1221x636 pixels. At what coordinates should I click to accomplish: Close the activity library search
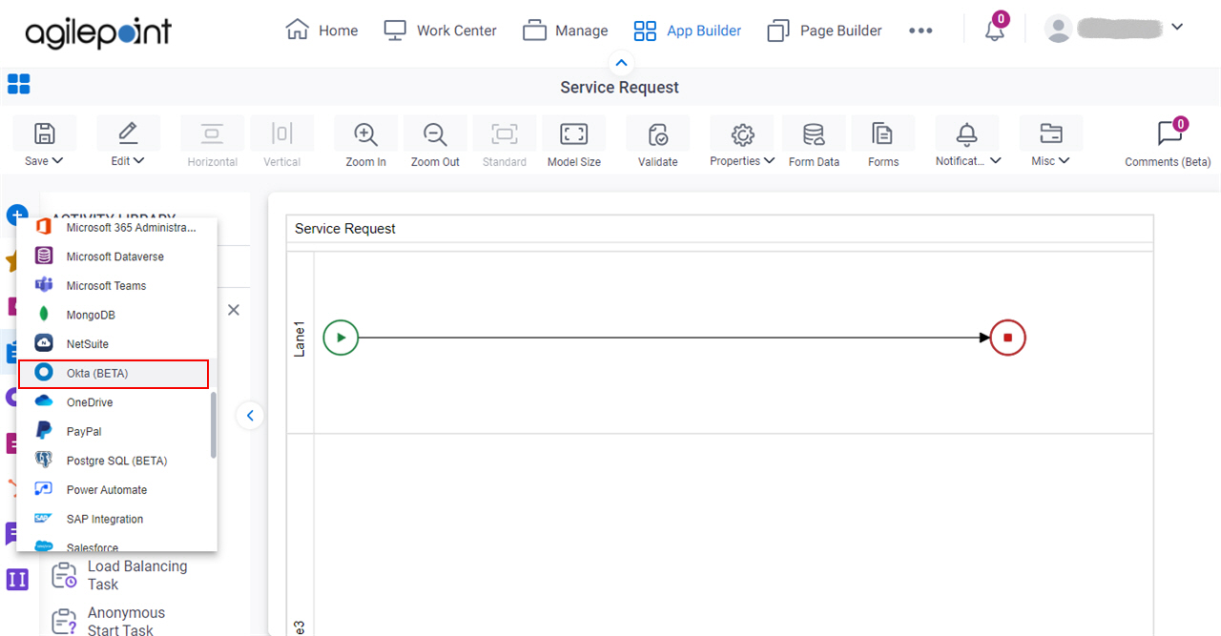234,310
